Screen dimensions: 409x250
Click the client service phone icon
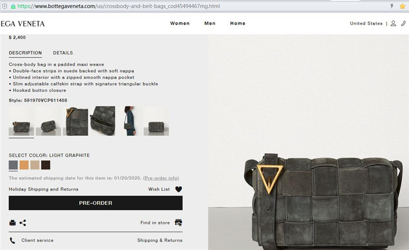point(12,241)
